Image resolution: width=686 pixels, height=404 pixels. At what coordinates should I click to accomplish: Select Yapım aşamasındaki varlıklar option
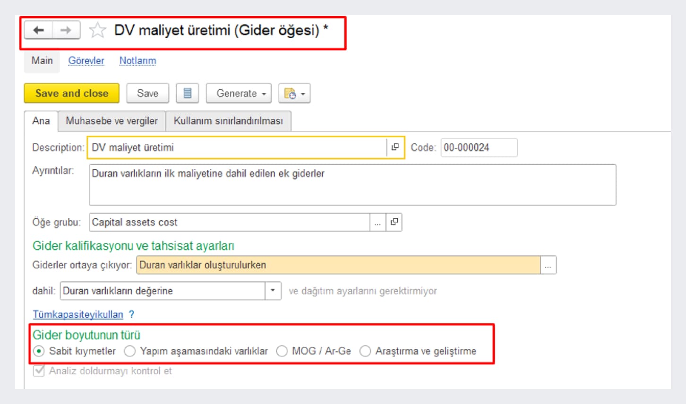(x=130, y=351)
